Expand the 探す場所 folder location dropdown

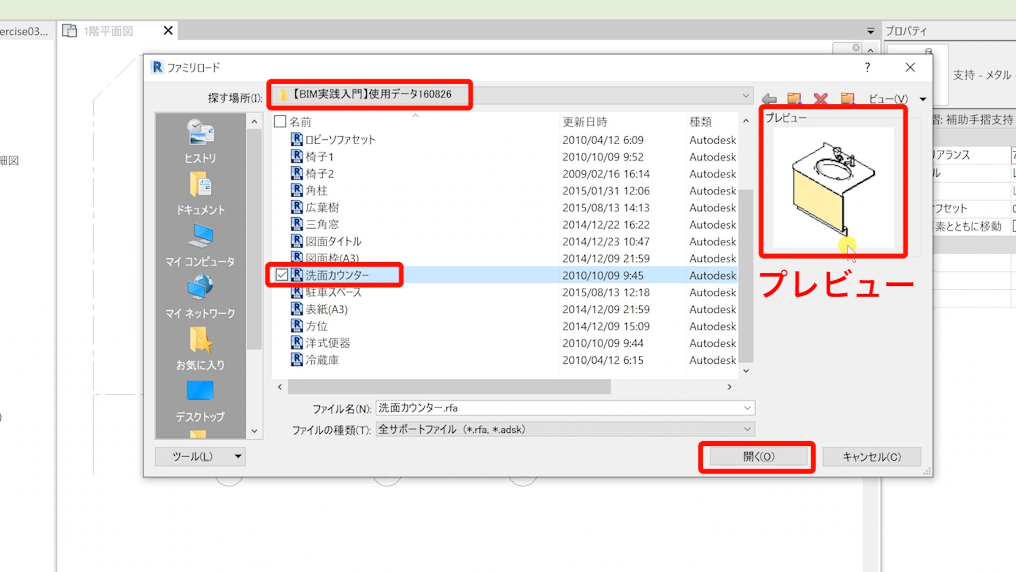746,96
